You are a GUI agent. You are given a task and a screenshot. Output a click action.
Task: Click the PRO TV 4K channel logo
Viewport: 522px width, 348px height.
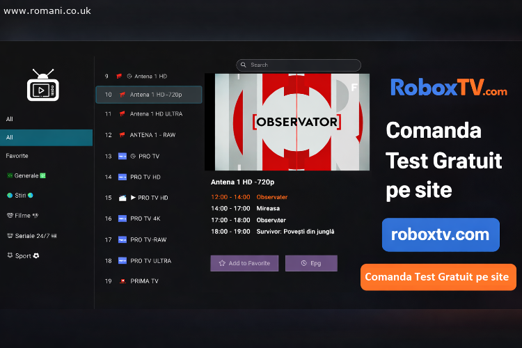(122, 219)
